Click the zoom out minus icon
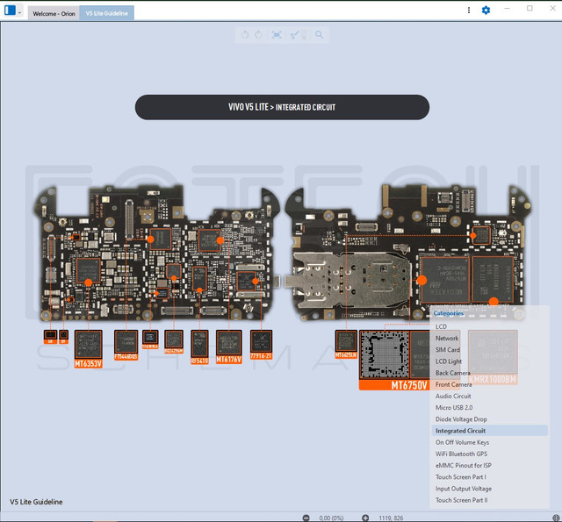Image resolution: width=562 pixels, height=522 pixels. pyautogui.click(x=306, y=518)
